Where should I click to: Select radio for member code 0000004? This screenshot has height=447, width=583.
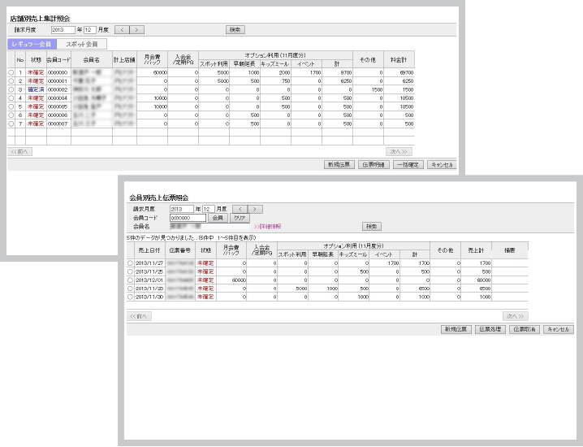(x=11, y=98)
